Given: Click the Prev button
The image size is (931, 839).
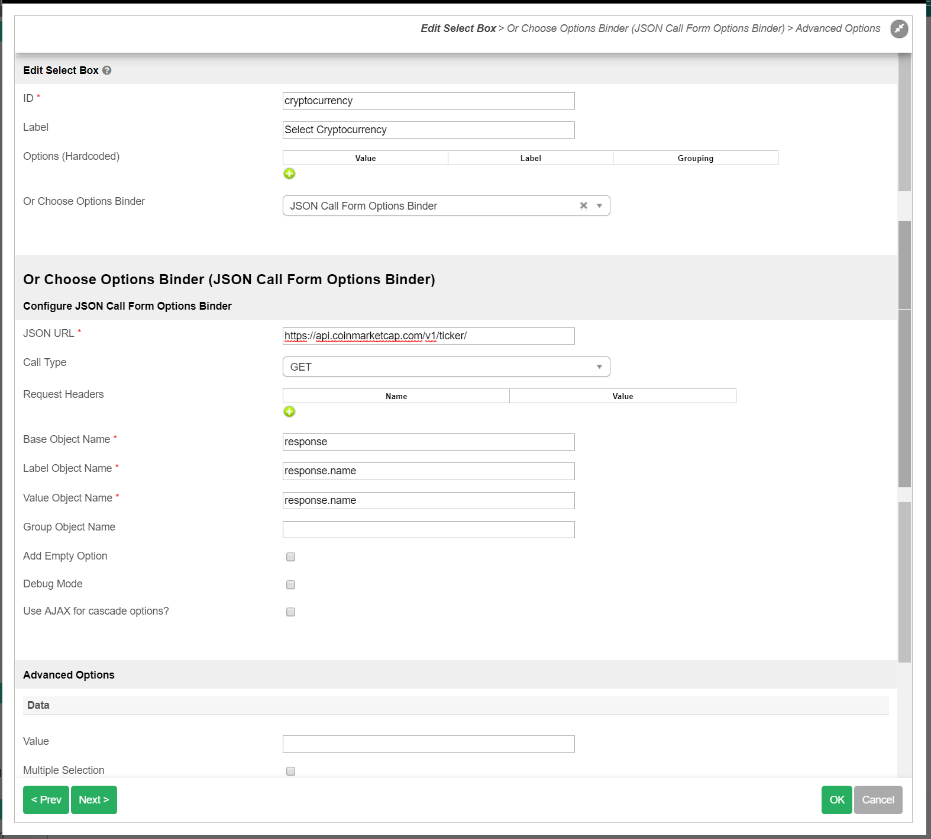Looking at the screenshot, I should (46, 800).
